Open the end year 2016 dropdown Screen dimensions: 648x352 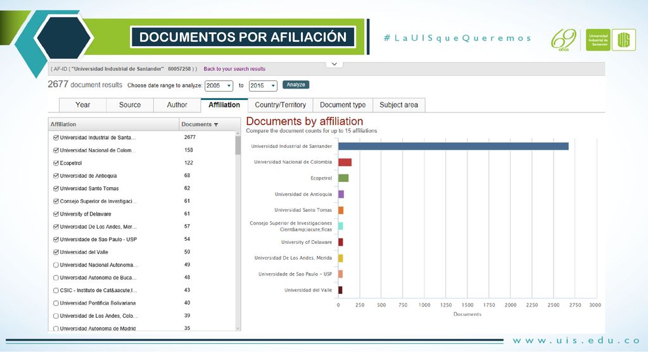click(x=263, y=86)
